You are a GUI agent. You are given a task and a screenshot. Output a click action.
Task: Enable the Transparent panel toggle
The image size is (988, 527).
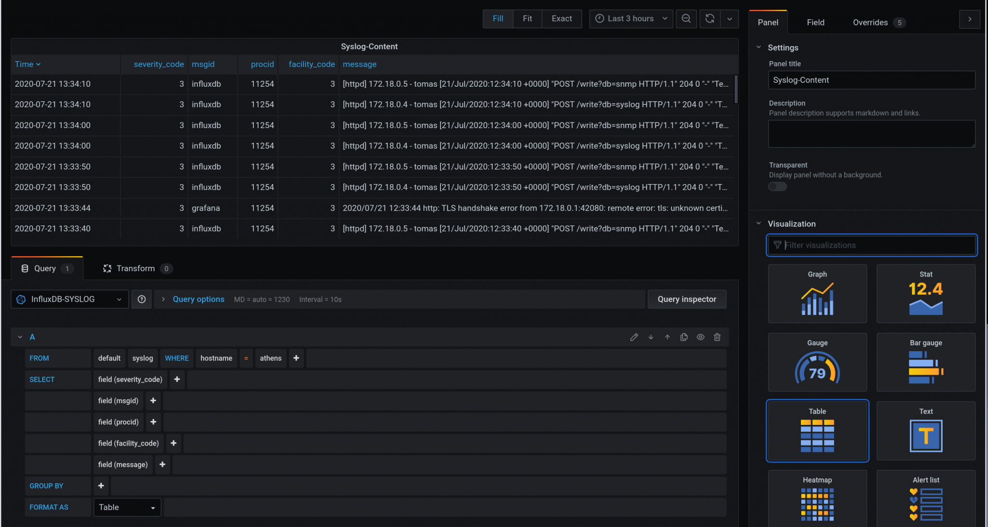[778, 186]
